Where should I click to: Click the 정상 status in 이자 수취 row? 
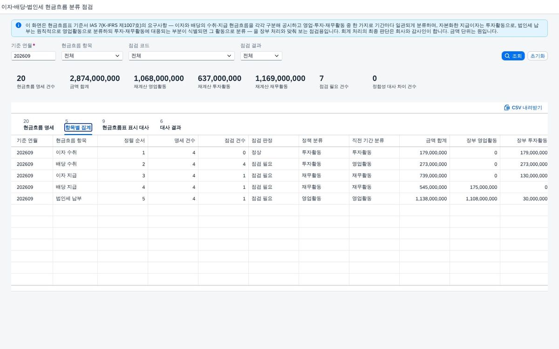[x=257, y=153]
